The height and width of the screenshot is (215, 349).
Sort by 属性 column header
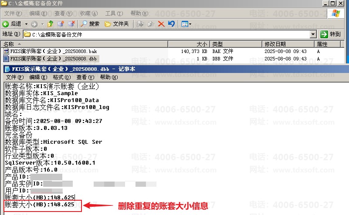tap(327, 44)
